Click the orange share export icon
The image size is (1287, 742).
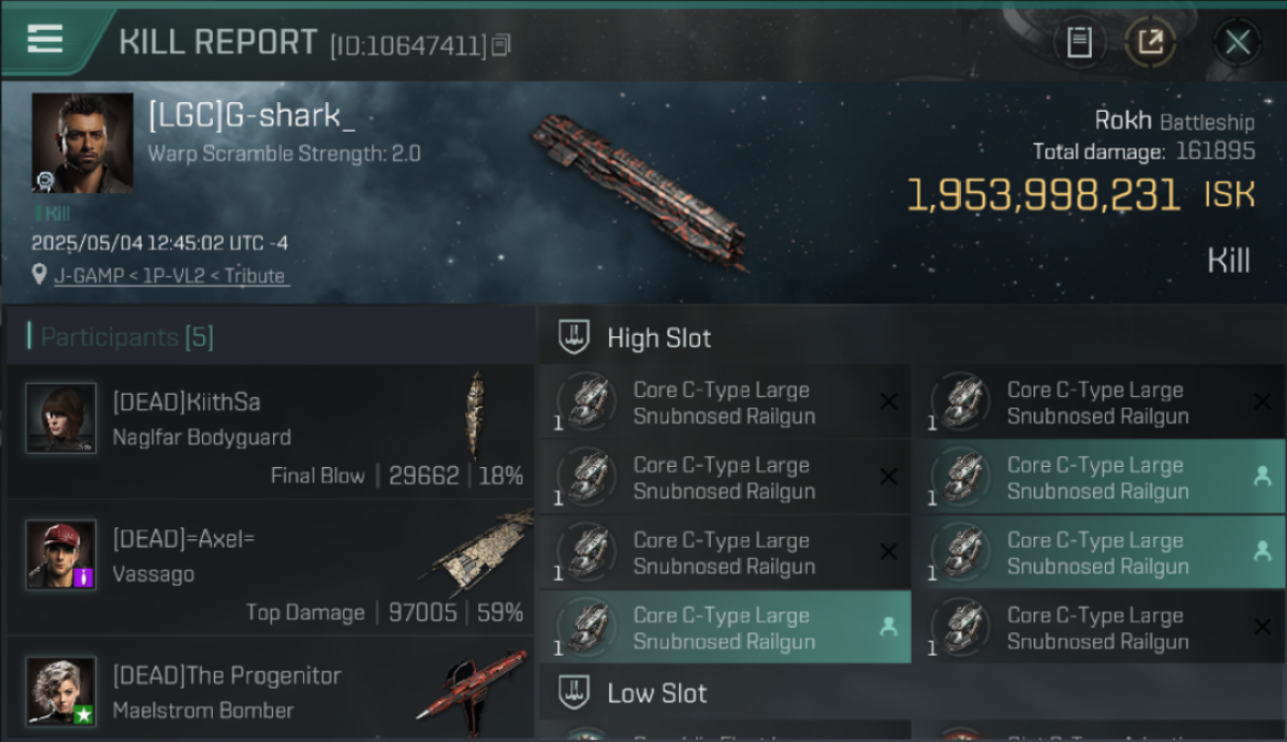pos(1150,42)
